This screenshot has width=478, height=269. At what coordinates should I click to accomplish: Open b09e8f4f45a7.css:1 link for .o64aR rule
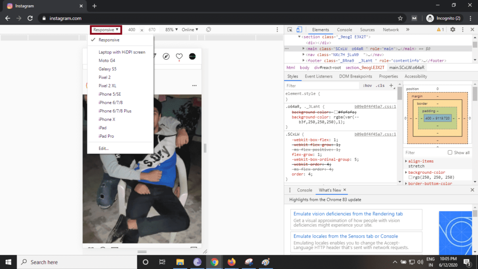[375, 106]
